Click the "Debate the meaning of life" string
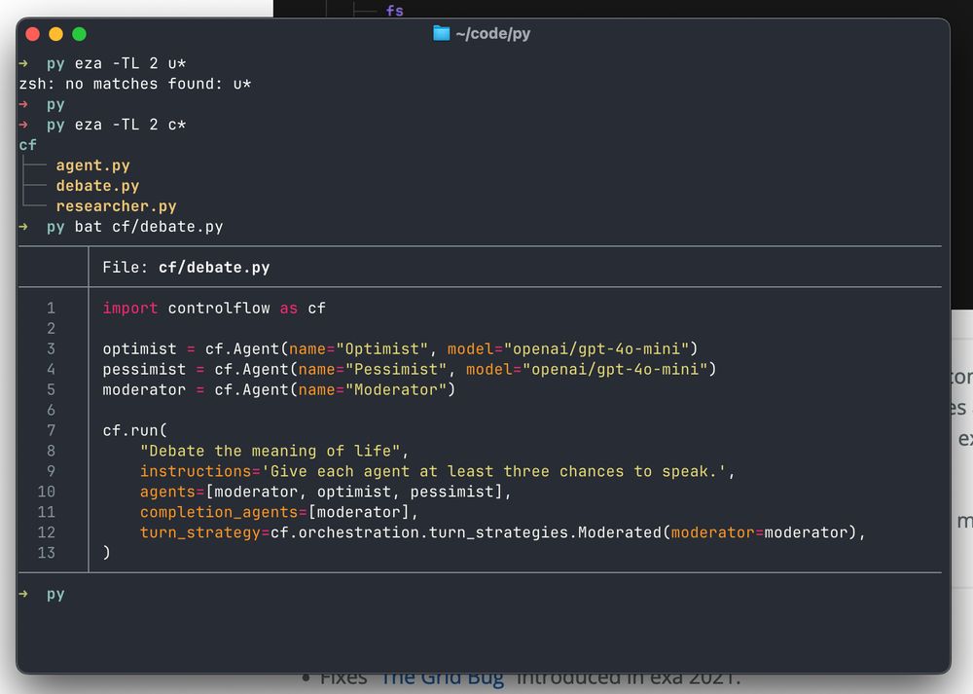Viewport: 973px width, 694px height. pos(270,452)
